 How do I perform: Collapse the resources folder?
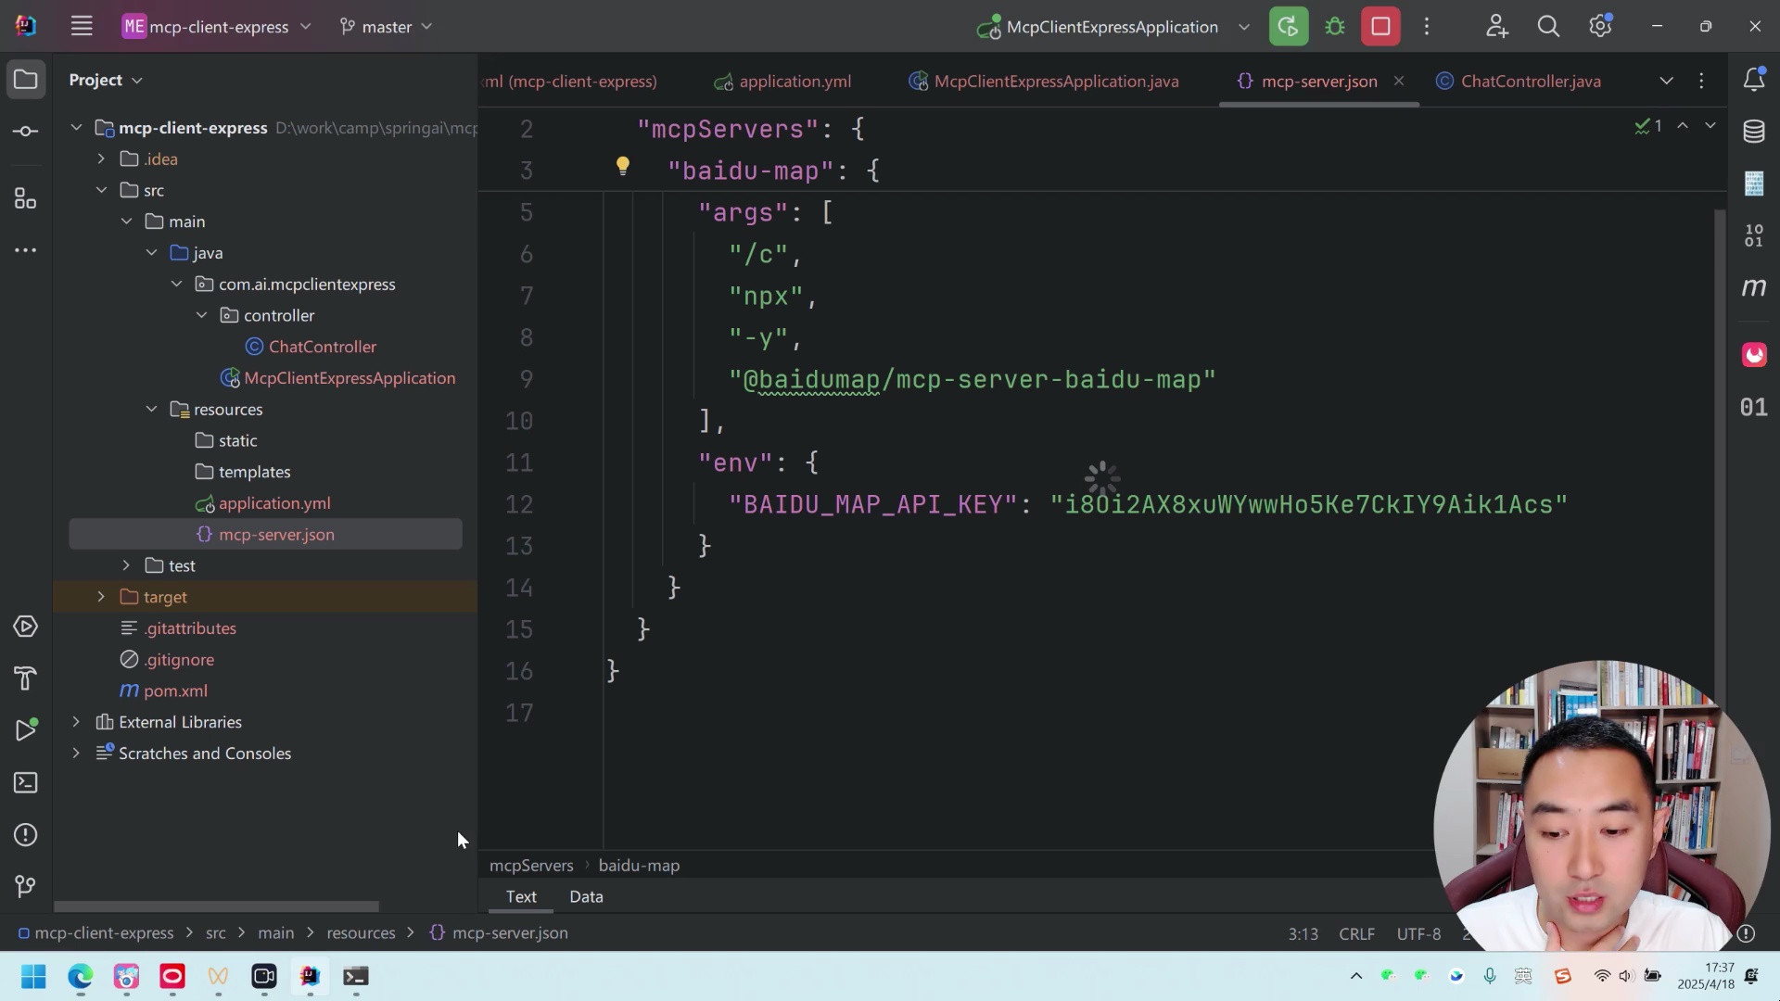pyautogui.click(x=151, y=410)
